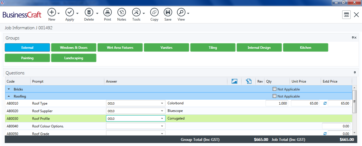Image resolution: width=362 pixels, height=146 pixels.
Task: Click the refresh icon in the Roof Type row
Action: point(325,103)
